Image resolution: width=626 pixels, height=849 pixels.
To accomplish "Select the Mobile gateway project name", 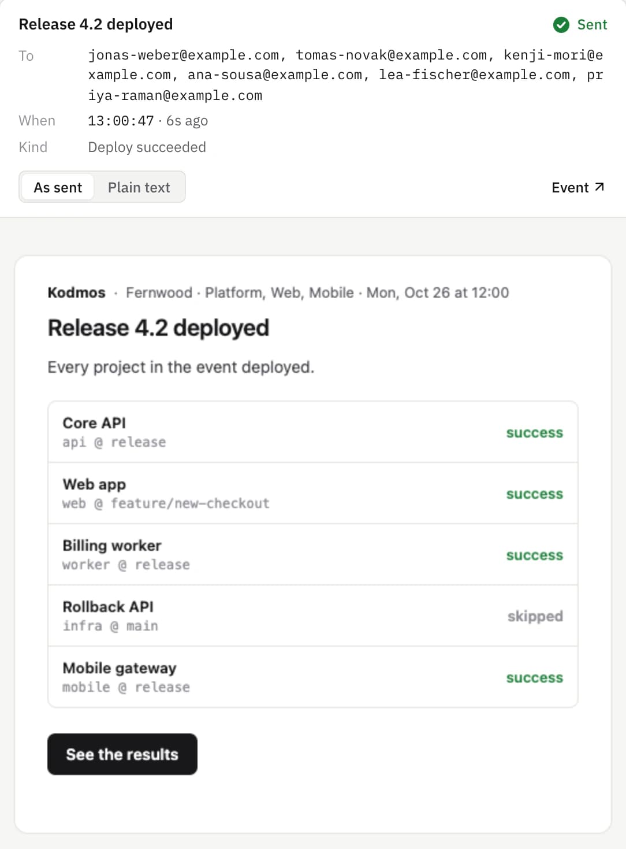I will [120, 668].
